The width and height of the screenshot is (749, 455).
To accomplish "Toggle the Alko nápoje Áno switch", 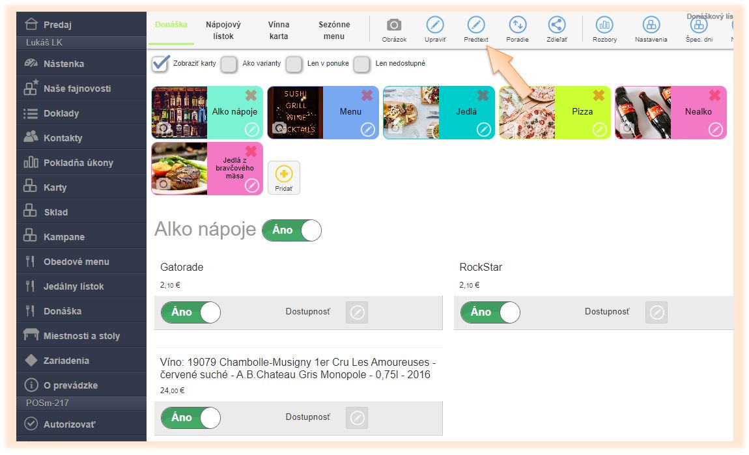I will (292, 230).
